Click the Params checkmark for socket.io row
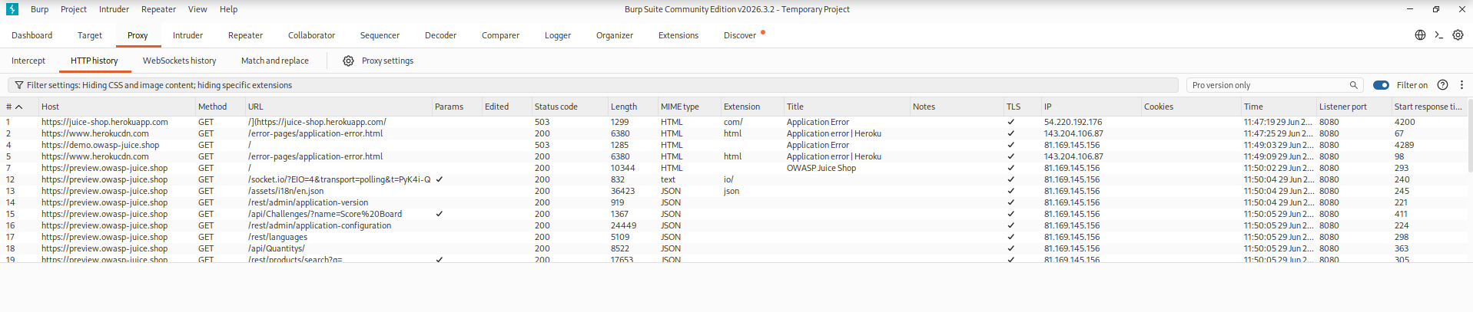 [x=439, y=179]
